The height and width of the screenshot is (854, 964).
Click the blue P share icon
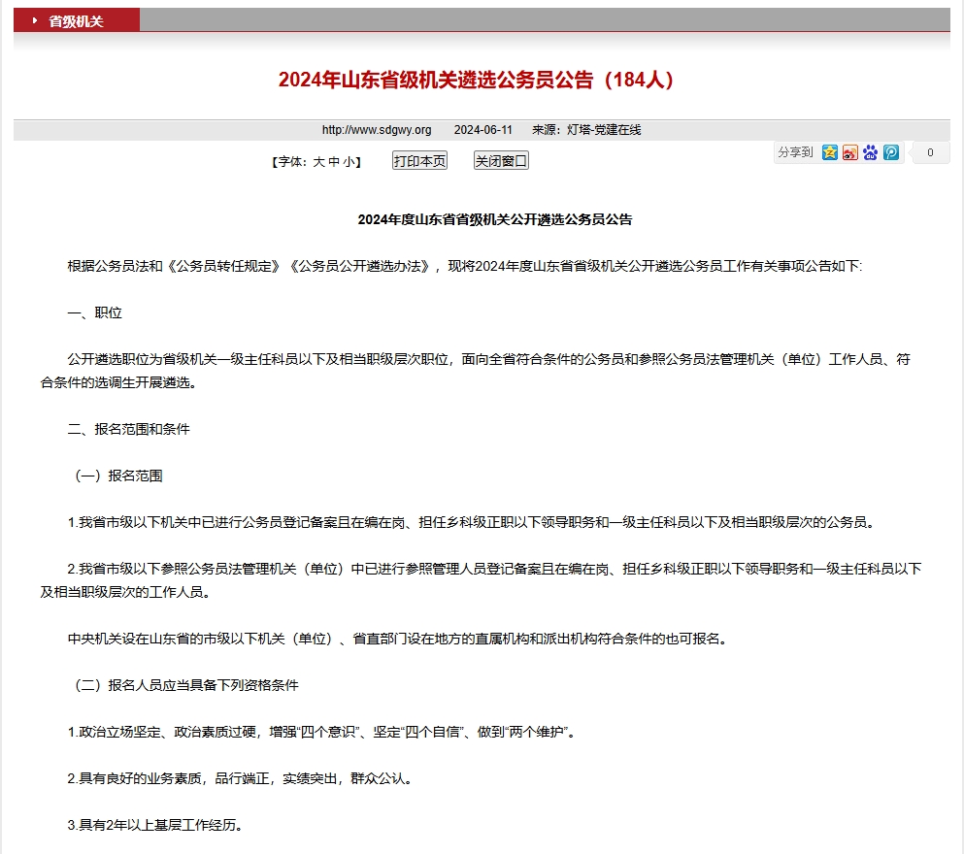pos(890,152)
